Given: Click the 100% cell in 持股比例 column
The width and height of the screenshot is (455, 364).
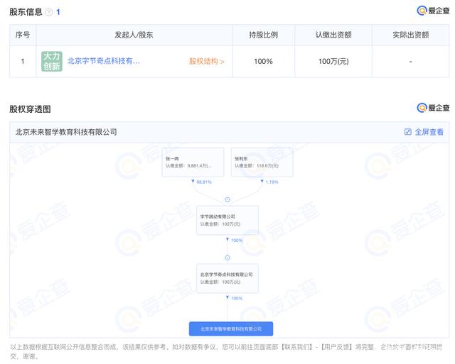Looking at the screenshot, I should pos(263,62).
